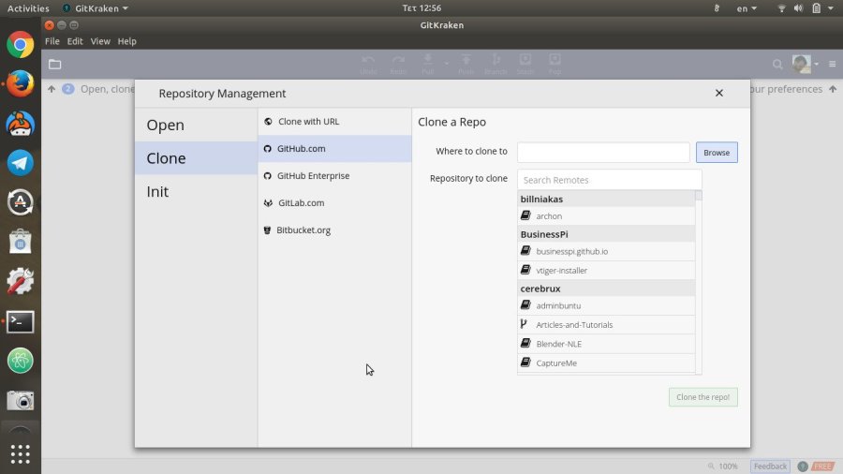
Task: Click the cerebrux group header
Action: (x=606, y=289)
